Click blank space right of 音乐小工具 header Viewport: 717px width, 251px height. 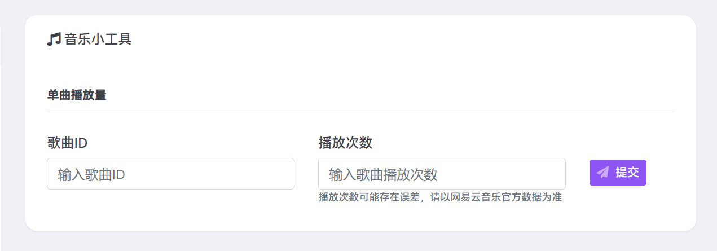[395, 39]
